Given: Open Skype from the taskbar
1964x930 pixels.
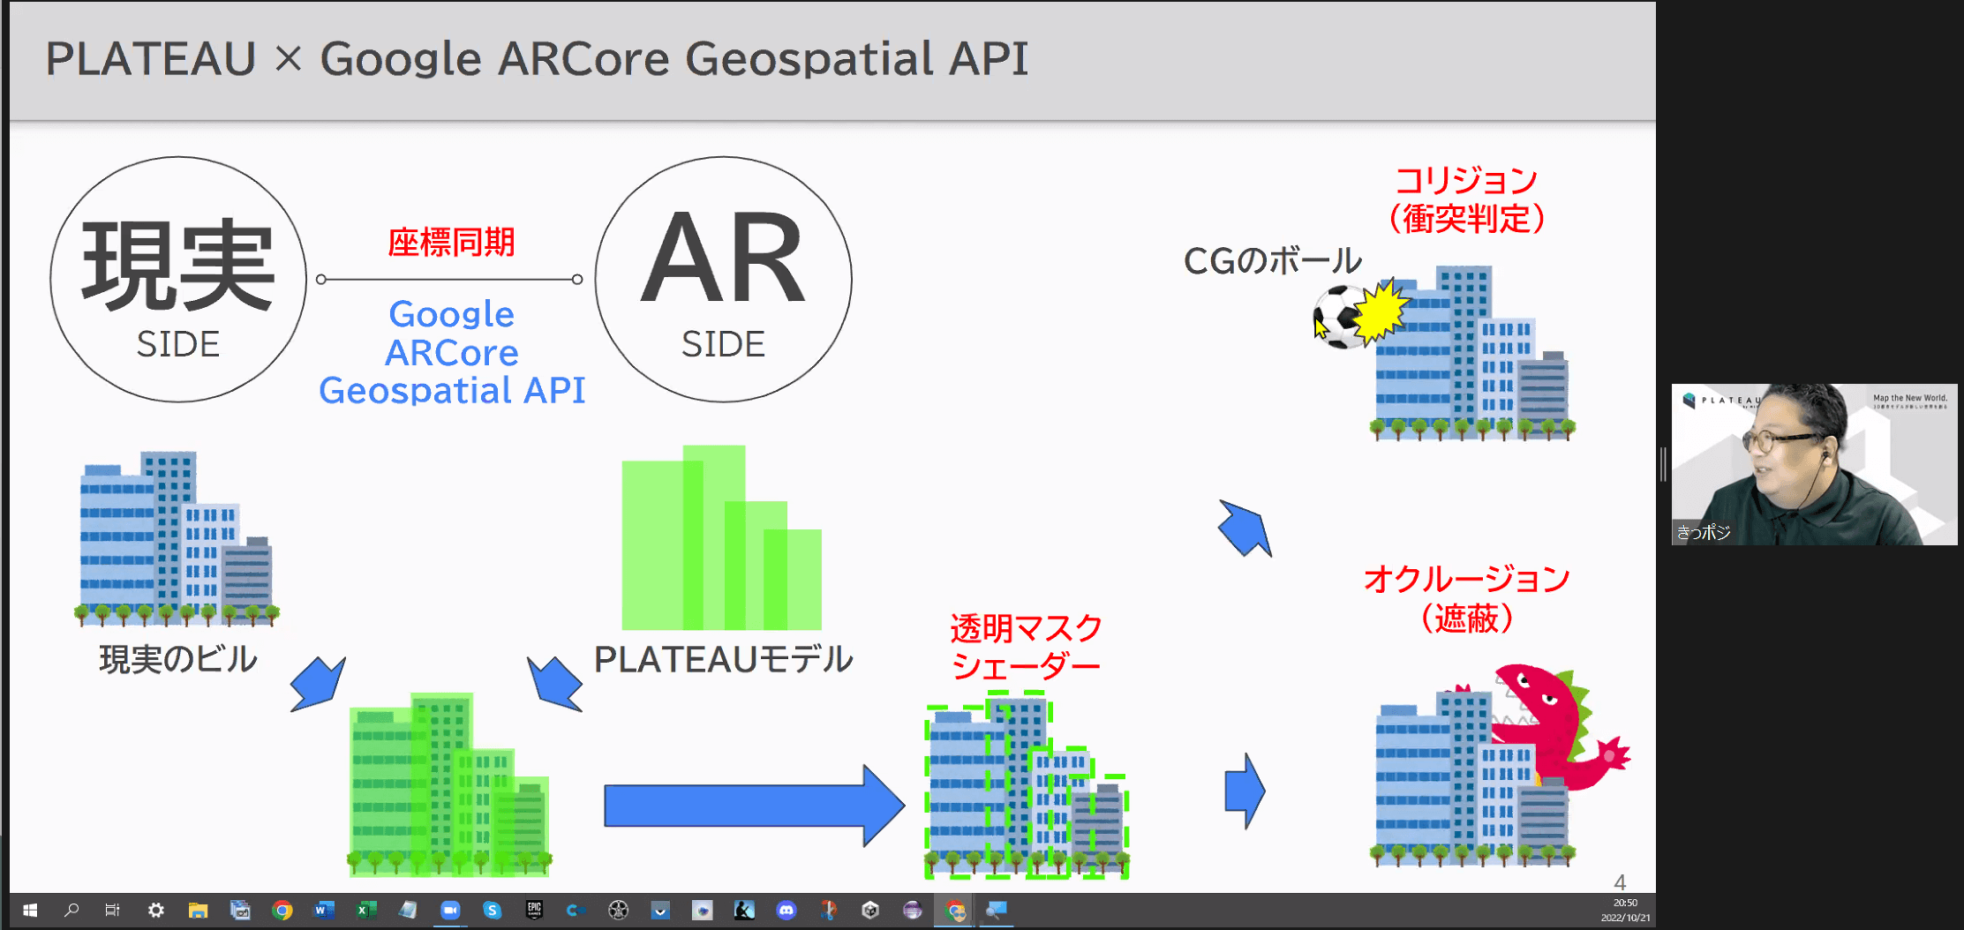Looking at the screenshot, I should [x=493, y=910].
